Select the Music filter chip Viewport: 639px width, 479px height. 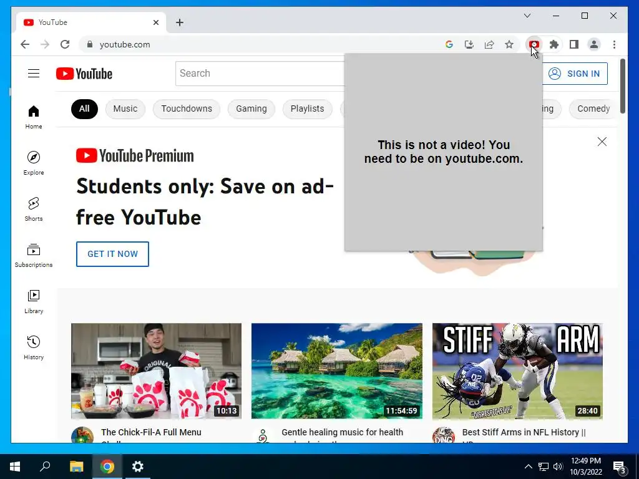point(125,109)
